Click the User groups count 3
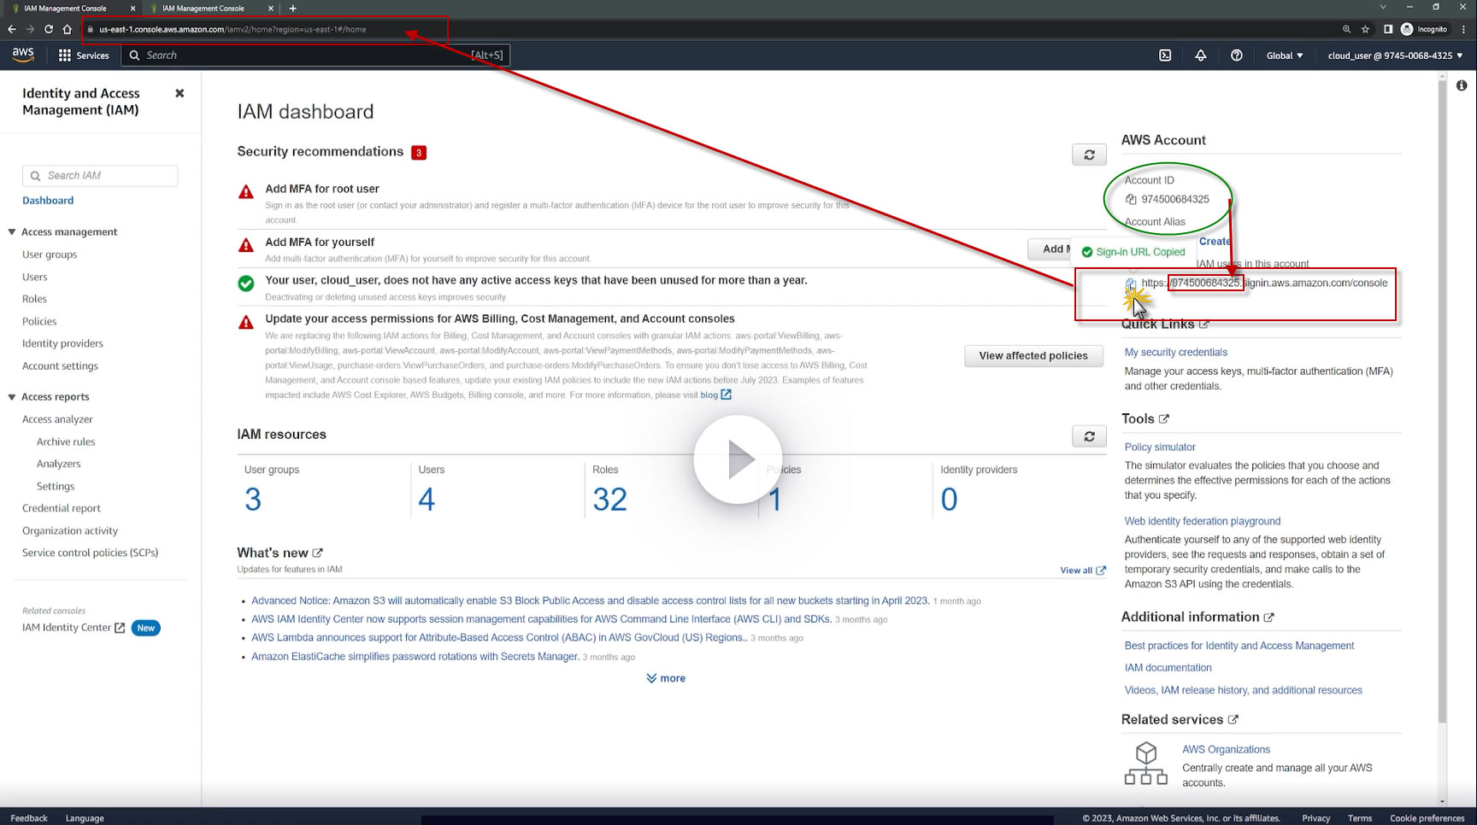 253,500
